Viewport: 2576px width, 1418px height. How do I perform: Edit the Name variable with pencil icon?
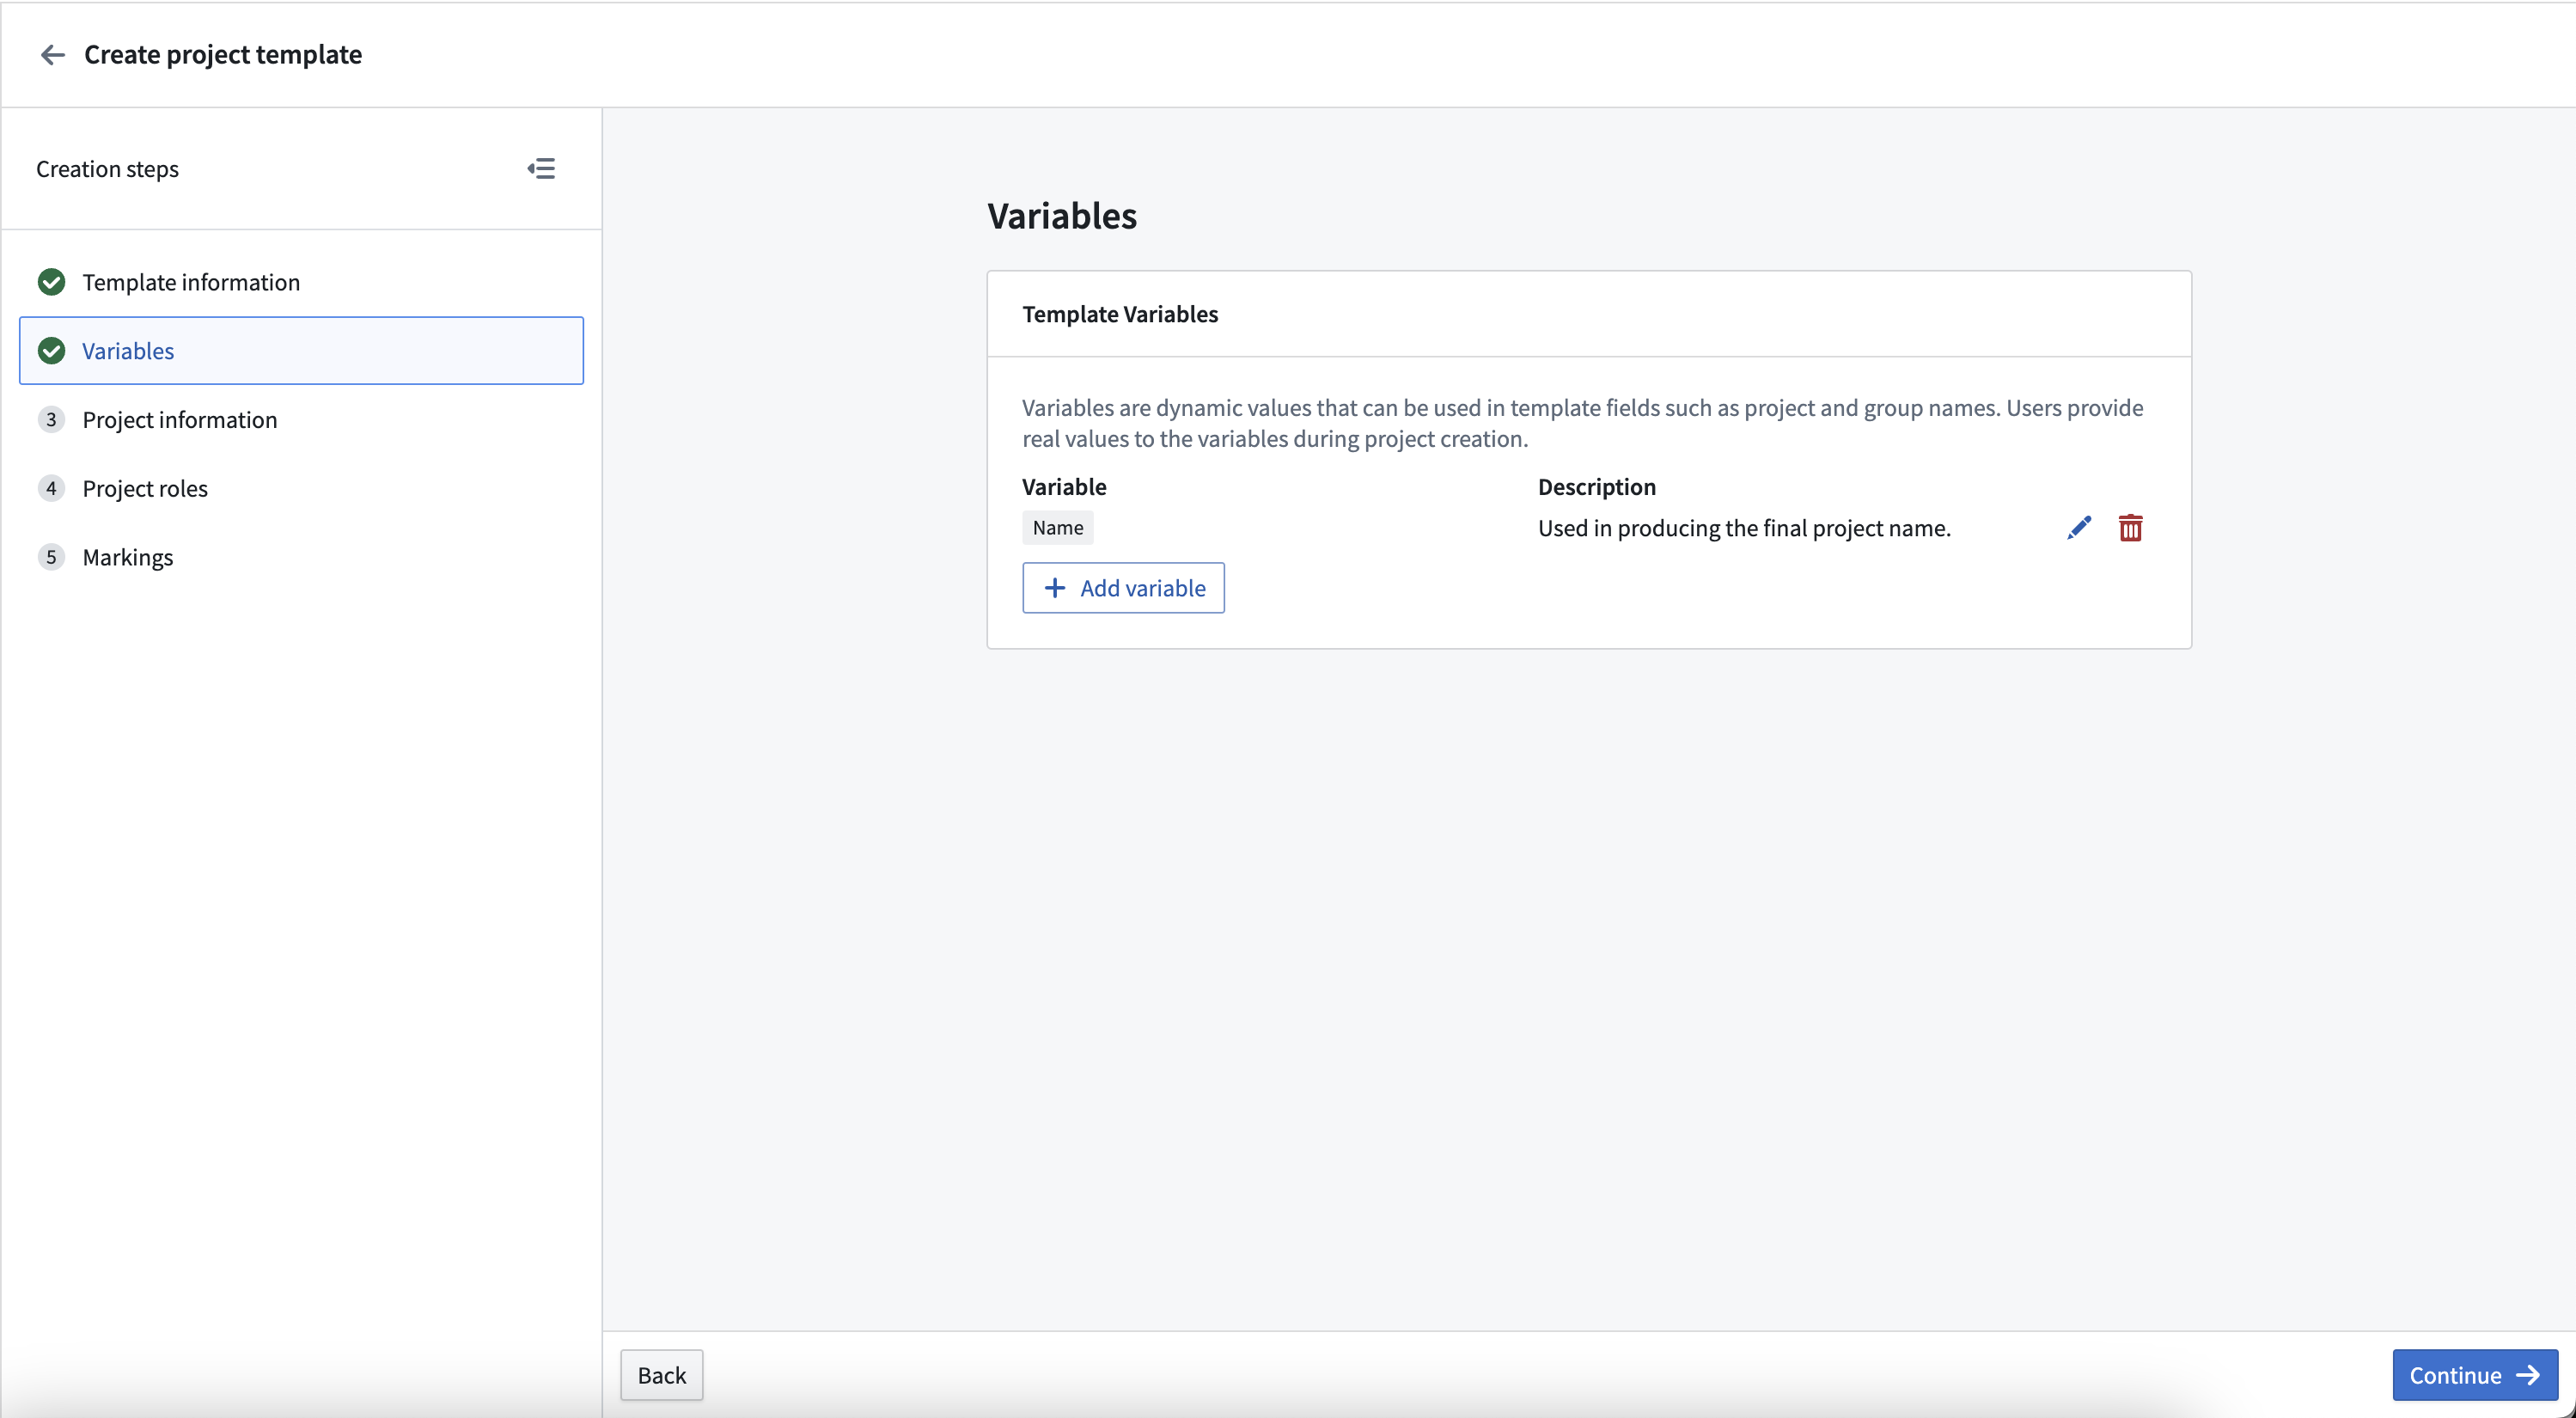coord(2079,528)
